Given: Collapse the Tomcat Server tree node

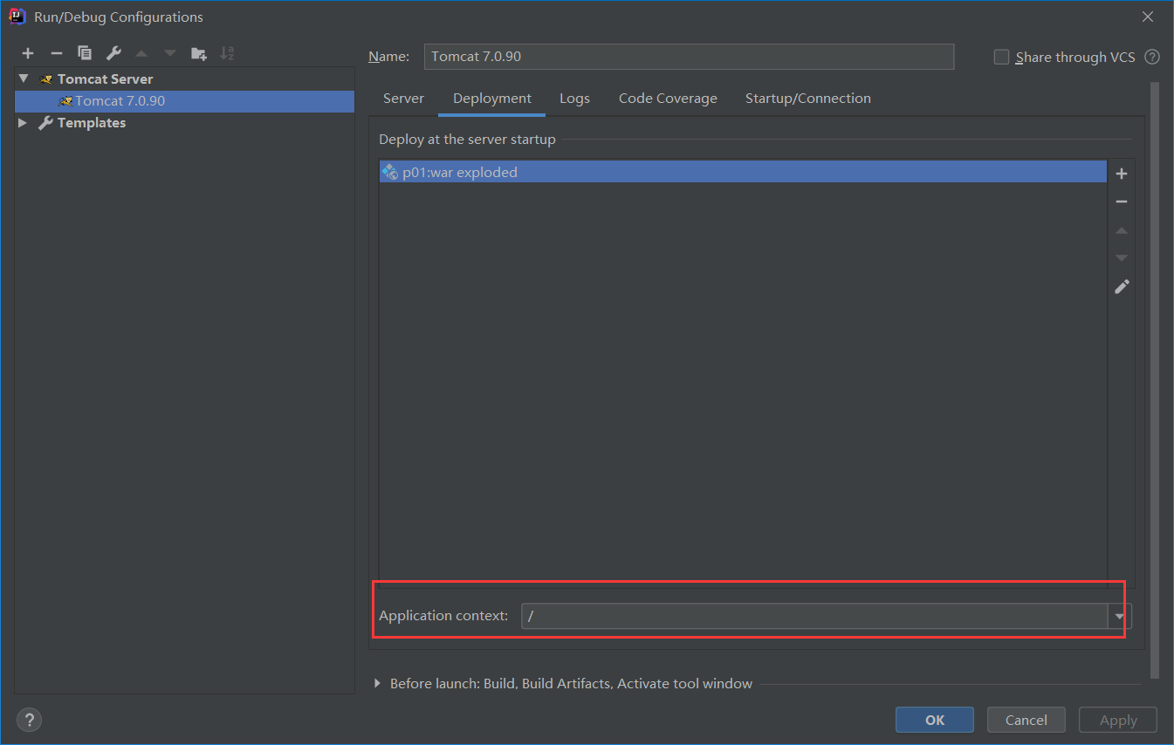Looking at the screenshot, I should pyautogui.click(x=24, y=79).
